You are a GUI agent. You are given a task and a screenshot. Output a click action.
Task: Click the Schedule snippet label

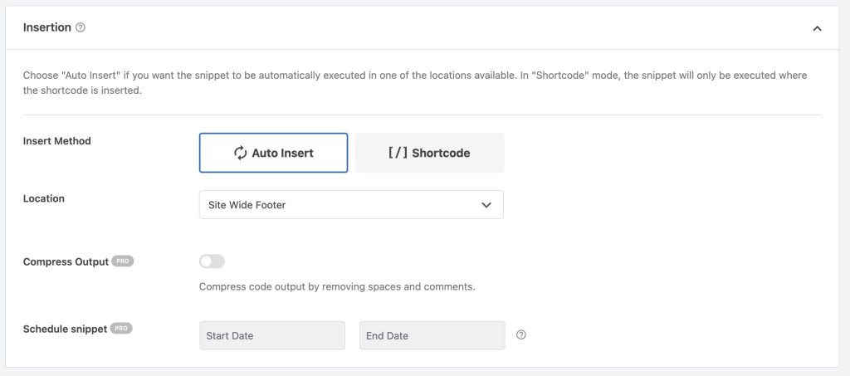coord(65,329)
